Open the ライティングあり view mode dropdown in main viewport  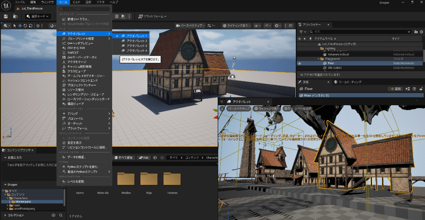point(236,26)
